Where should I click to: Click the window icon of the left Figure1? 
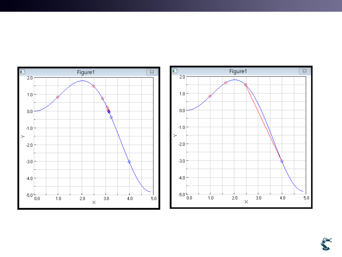(22, 72)
